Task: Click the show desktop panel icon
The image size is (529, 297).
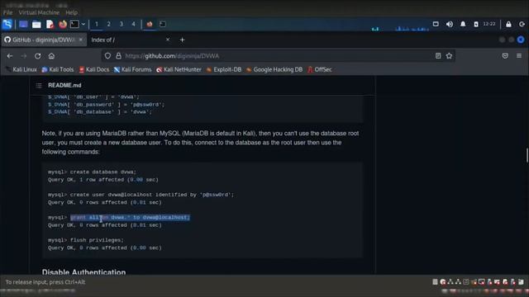Action: click(23, 24)
